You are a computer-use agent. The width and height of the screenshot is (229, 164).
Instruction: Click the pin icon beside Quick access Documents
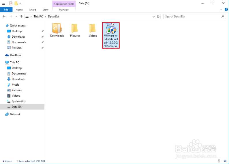click(42, 42)
